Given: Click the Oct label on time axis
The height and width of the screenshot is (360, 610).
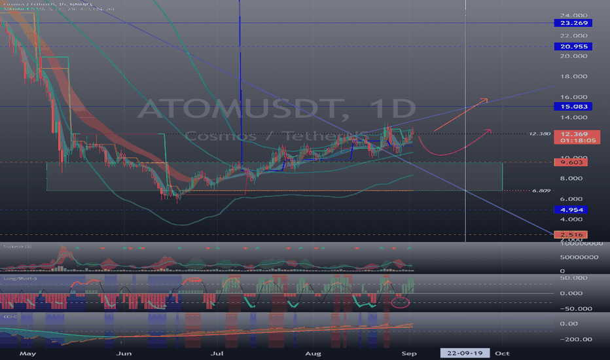Looking at the screenshot, I should point(502,353).
